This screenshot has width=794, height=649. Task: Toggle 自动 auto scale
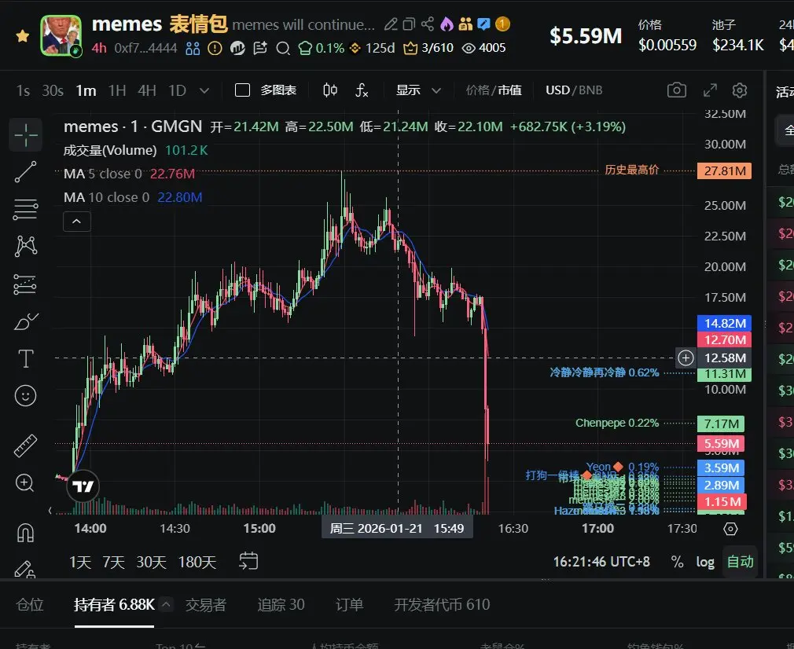click(x=740, y=562)
